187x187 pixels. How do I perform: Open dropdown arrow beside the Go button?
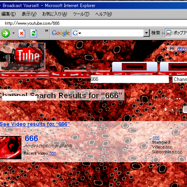click(13, 33)
